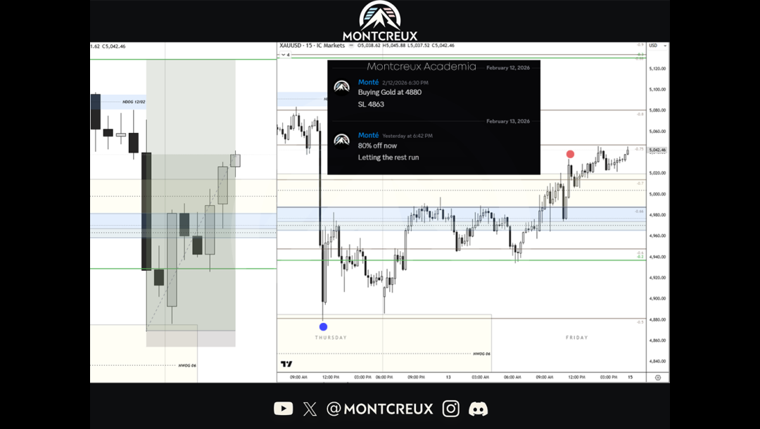Click Monté username in the first message

click(x=368, y=82)
